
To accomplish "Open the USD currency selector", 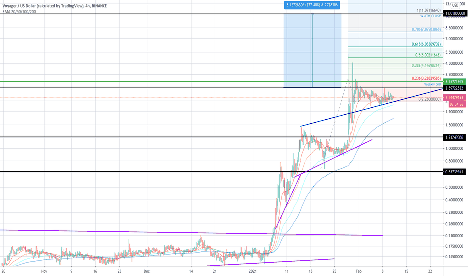I will [x=455, y=5].
